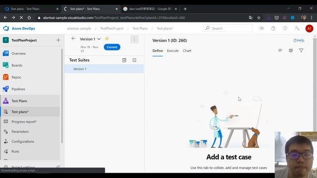Viewport: 317px width, 178px height.
Task: Collapse the sidebar with double chevron
Action: (x=58, y=166)
